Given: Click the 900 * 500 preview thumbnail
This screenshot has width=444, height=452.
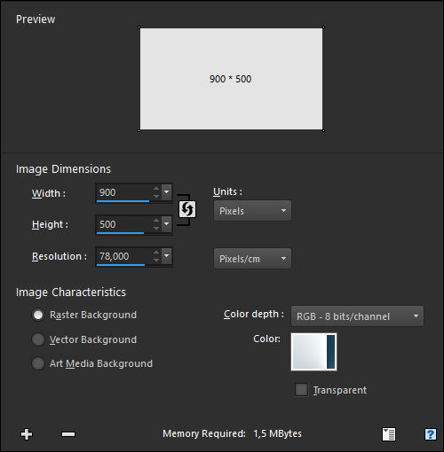Looking at the screenshot, I should coord(231,79).
